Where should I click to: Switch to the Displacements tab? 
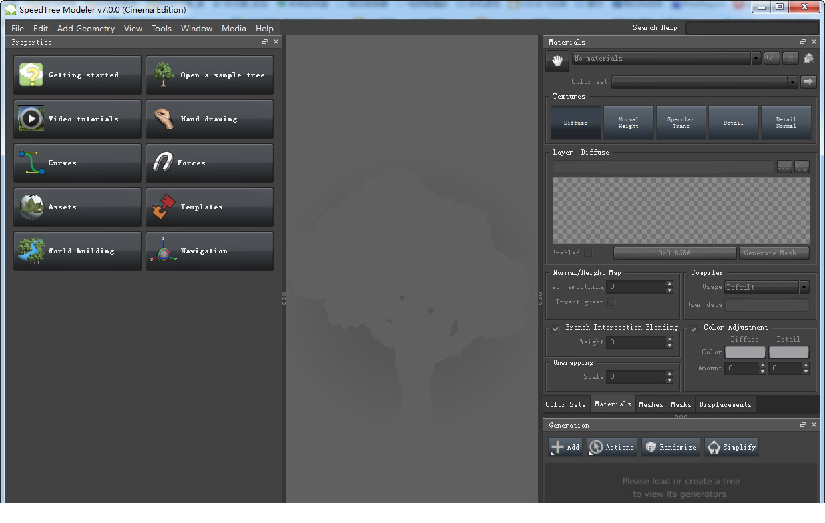tap(725, 404)
